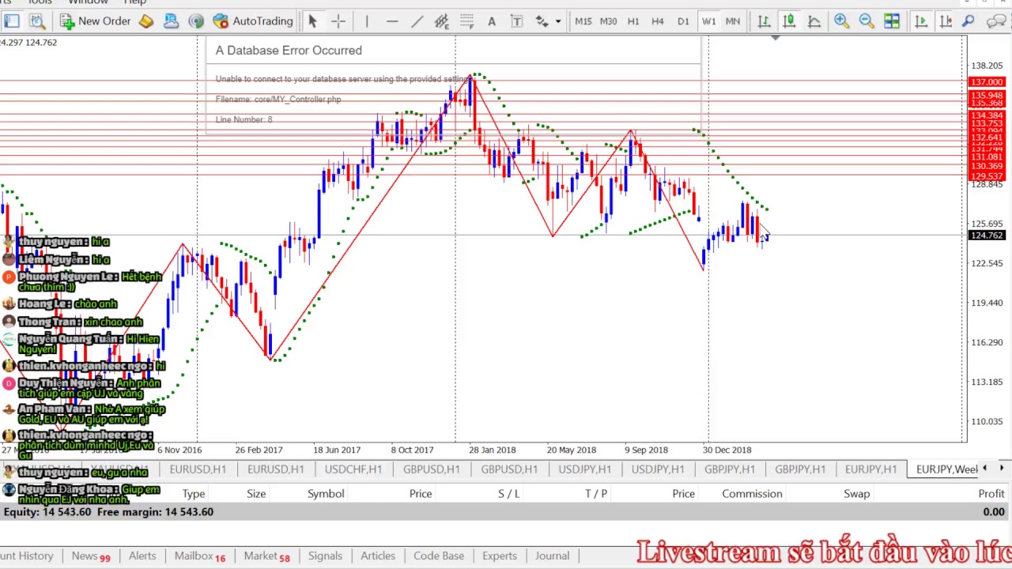
Task: Click the zoom in magnifier
Action: pos(841,21)
